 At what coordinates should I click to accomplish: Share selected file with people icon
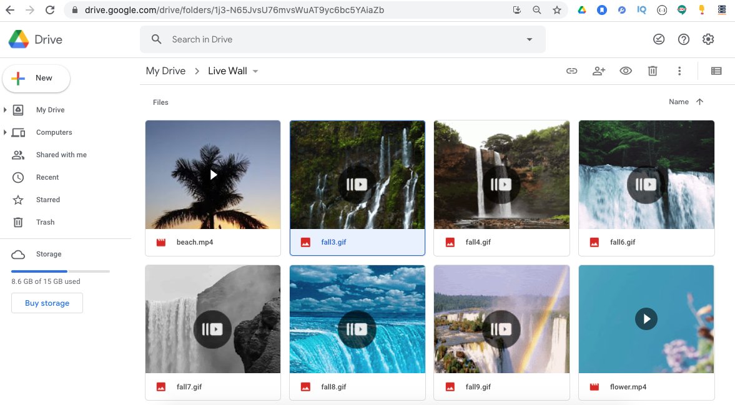pos(599,71)
